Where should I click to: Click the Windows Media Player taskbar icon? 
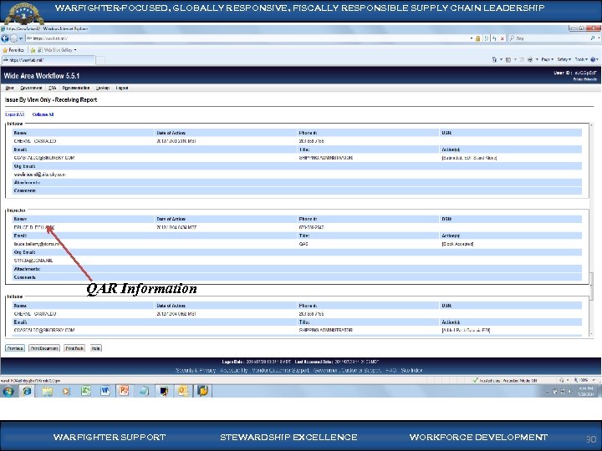66,391
